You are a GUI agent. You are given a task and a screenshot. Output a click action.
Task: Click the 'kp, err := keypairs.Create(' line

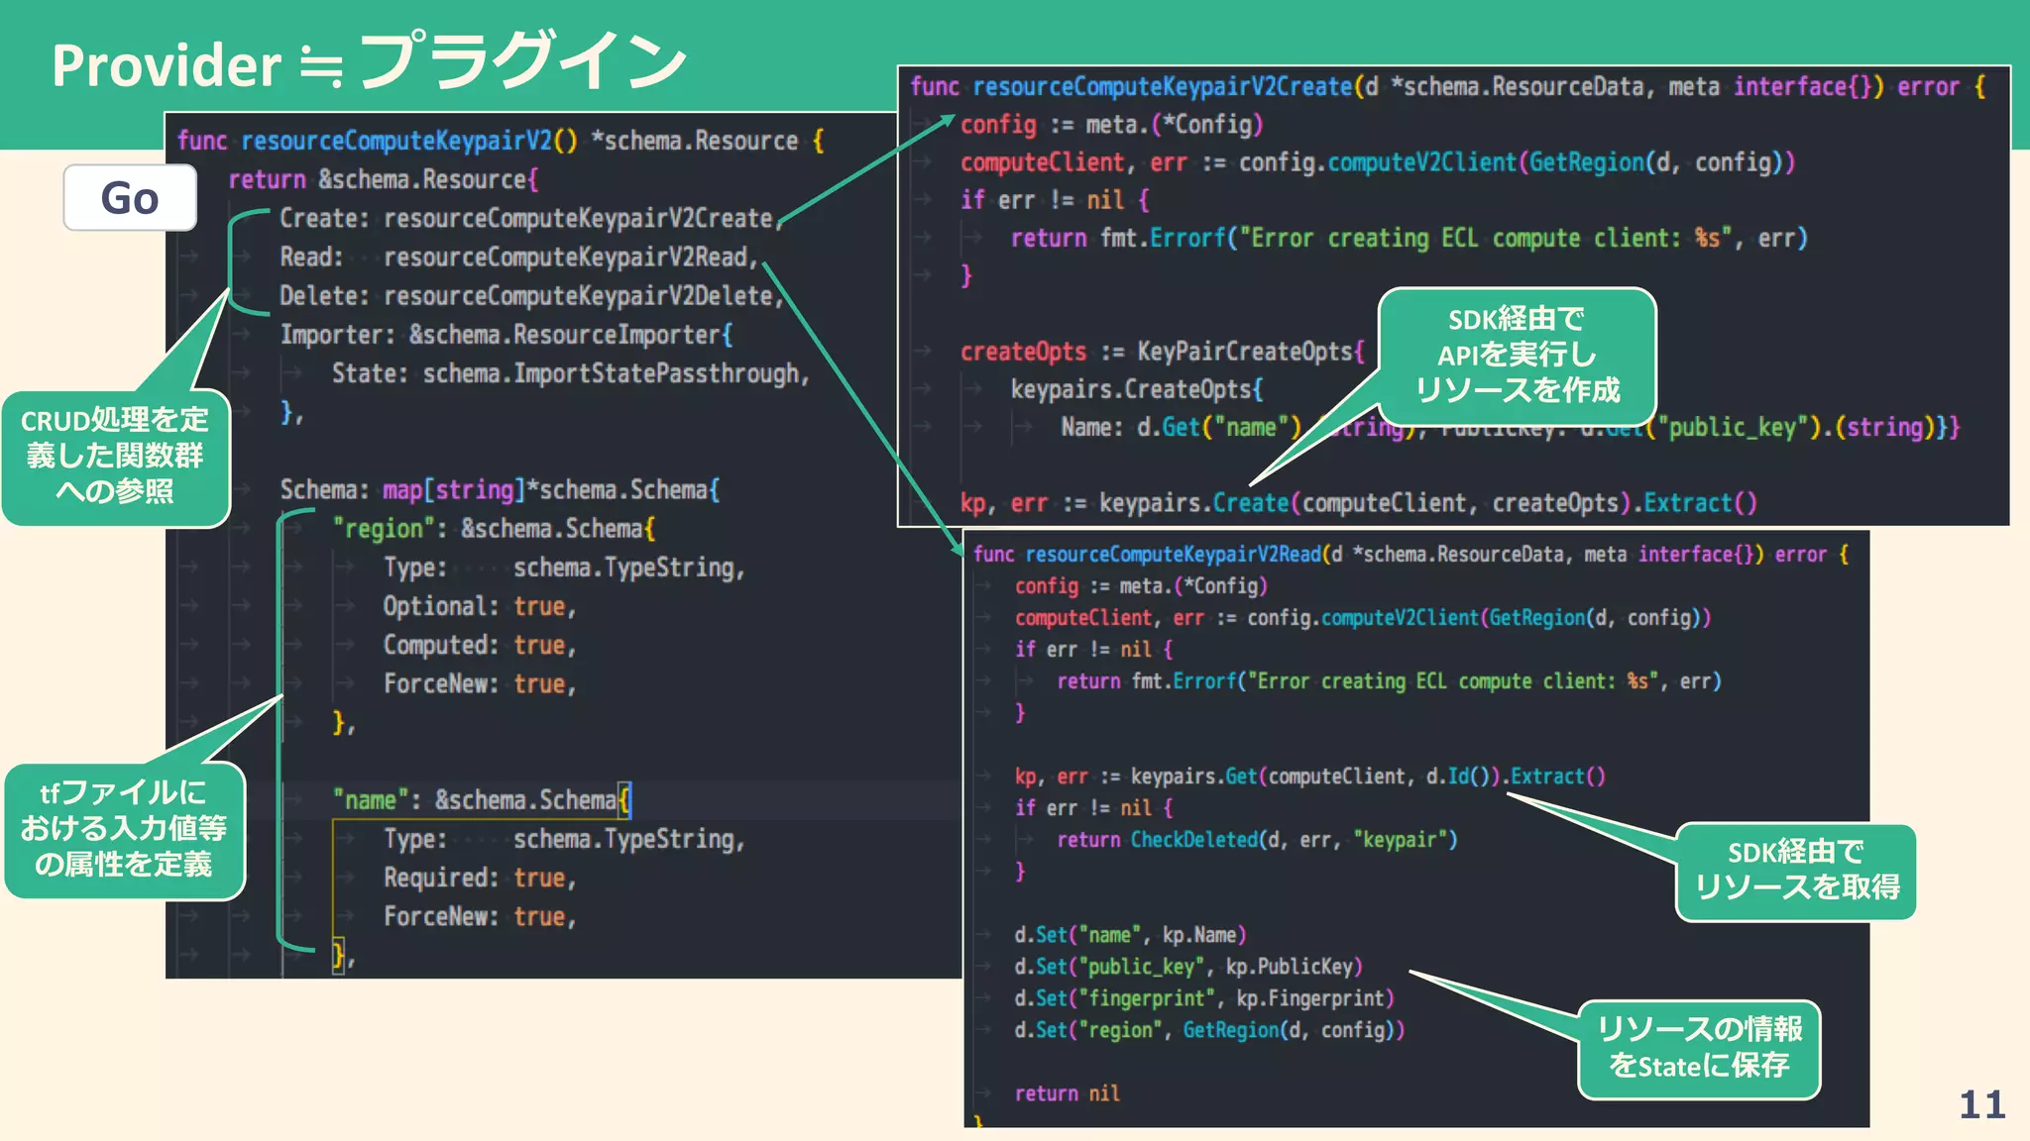point(1359,502)
